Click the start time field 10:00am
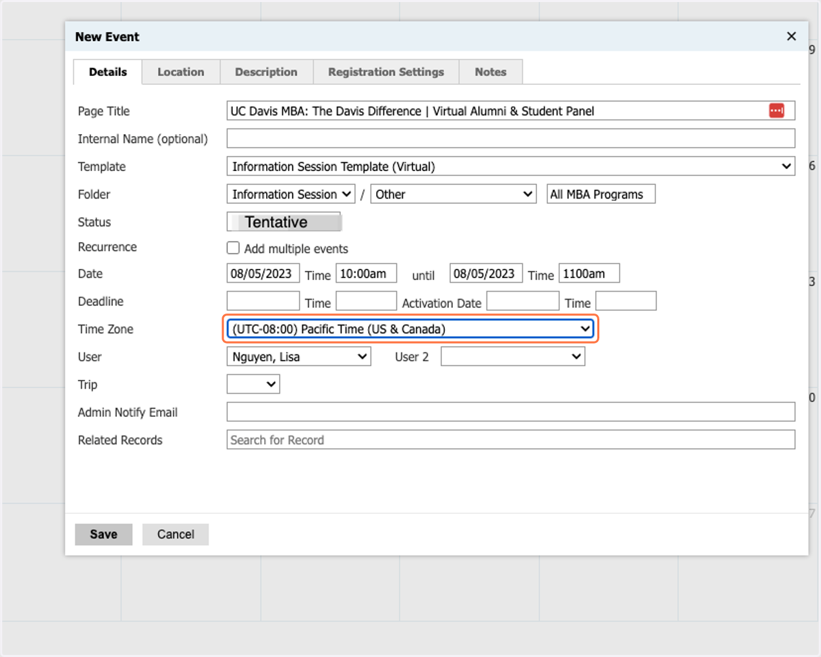The image size is (821, 657). [x=366, y=273]
